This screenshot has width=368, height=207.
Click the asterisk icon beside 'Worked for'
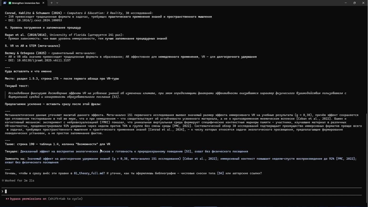[x=3, y=181]
